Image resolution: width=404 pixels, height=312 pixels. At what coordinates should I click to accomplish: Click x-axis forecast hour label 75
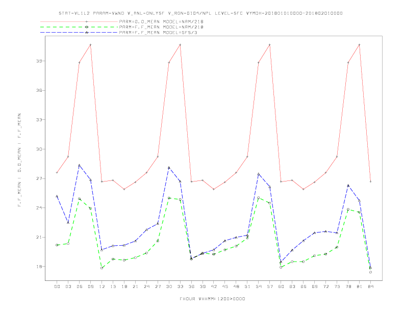(x=337, y=287)
